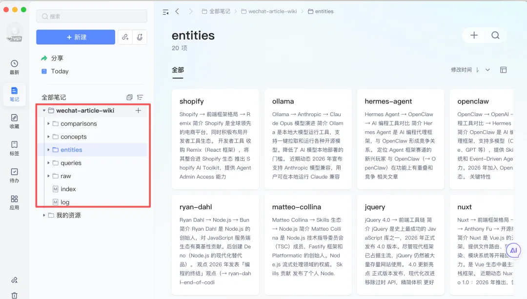This screenshot has height=299, width=527.
Task: Expand the 我的资源 folder
Action: click(x=44, y=215)
